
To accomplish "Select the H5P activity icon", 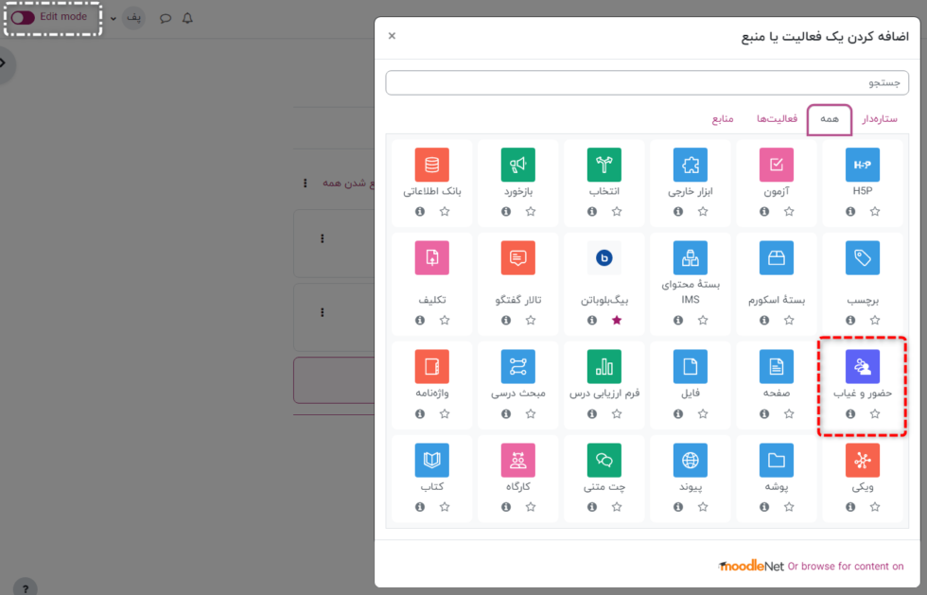I will [x=862, y=165].
